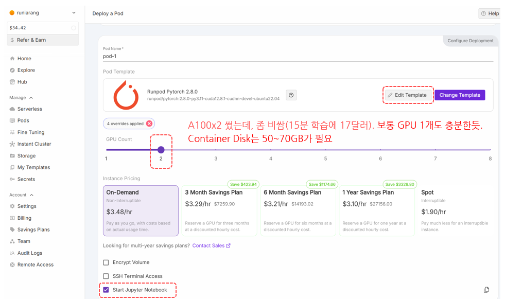
Task: Click the $34.42 balance field
Action: [43, 28]
